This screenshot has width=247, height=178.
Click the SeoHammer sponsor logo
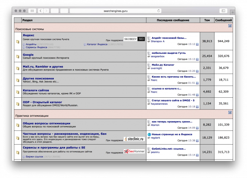coord(134,152)
